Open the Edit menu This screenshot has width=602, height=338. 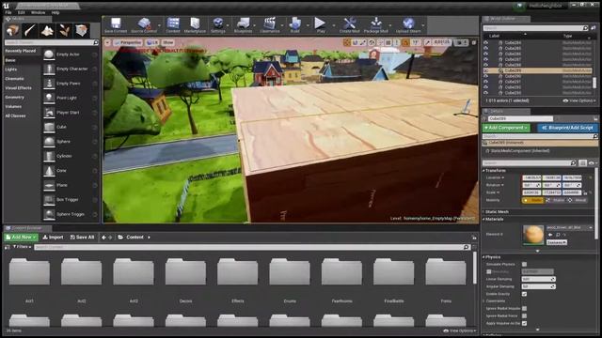pos(21,12)
